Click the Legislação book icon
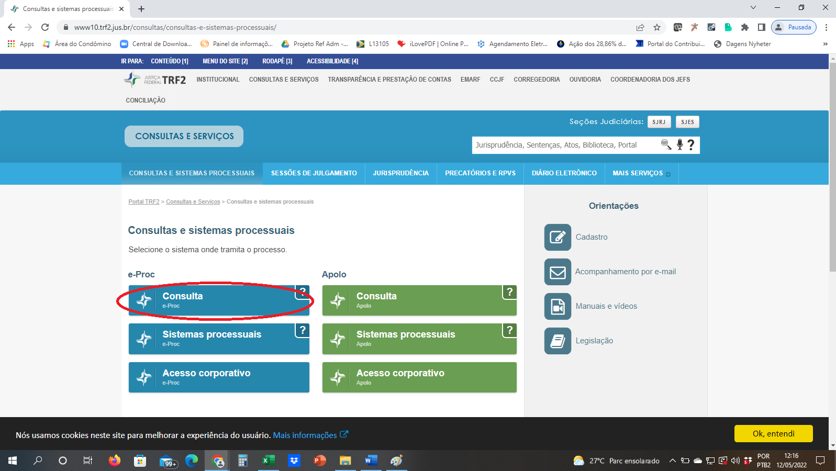Screen dimensions: 836x471 [558, 341]
